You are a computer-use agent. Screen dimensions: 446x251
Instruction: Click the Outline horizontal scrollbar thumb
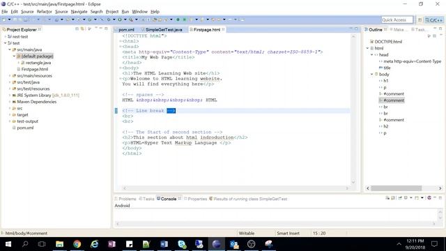(x=397, y=188)
